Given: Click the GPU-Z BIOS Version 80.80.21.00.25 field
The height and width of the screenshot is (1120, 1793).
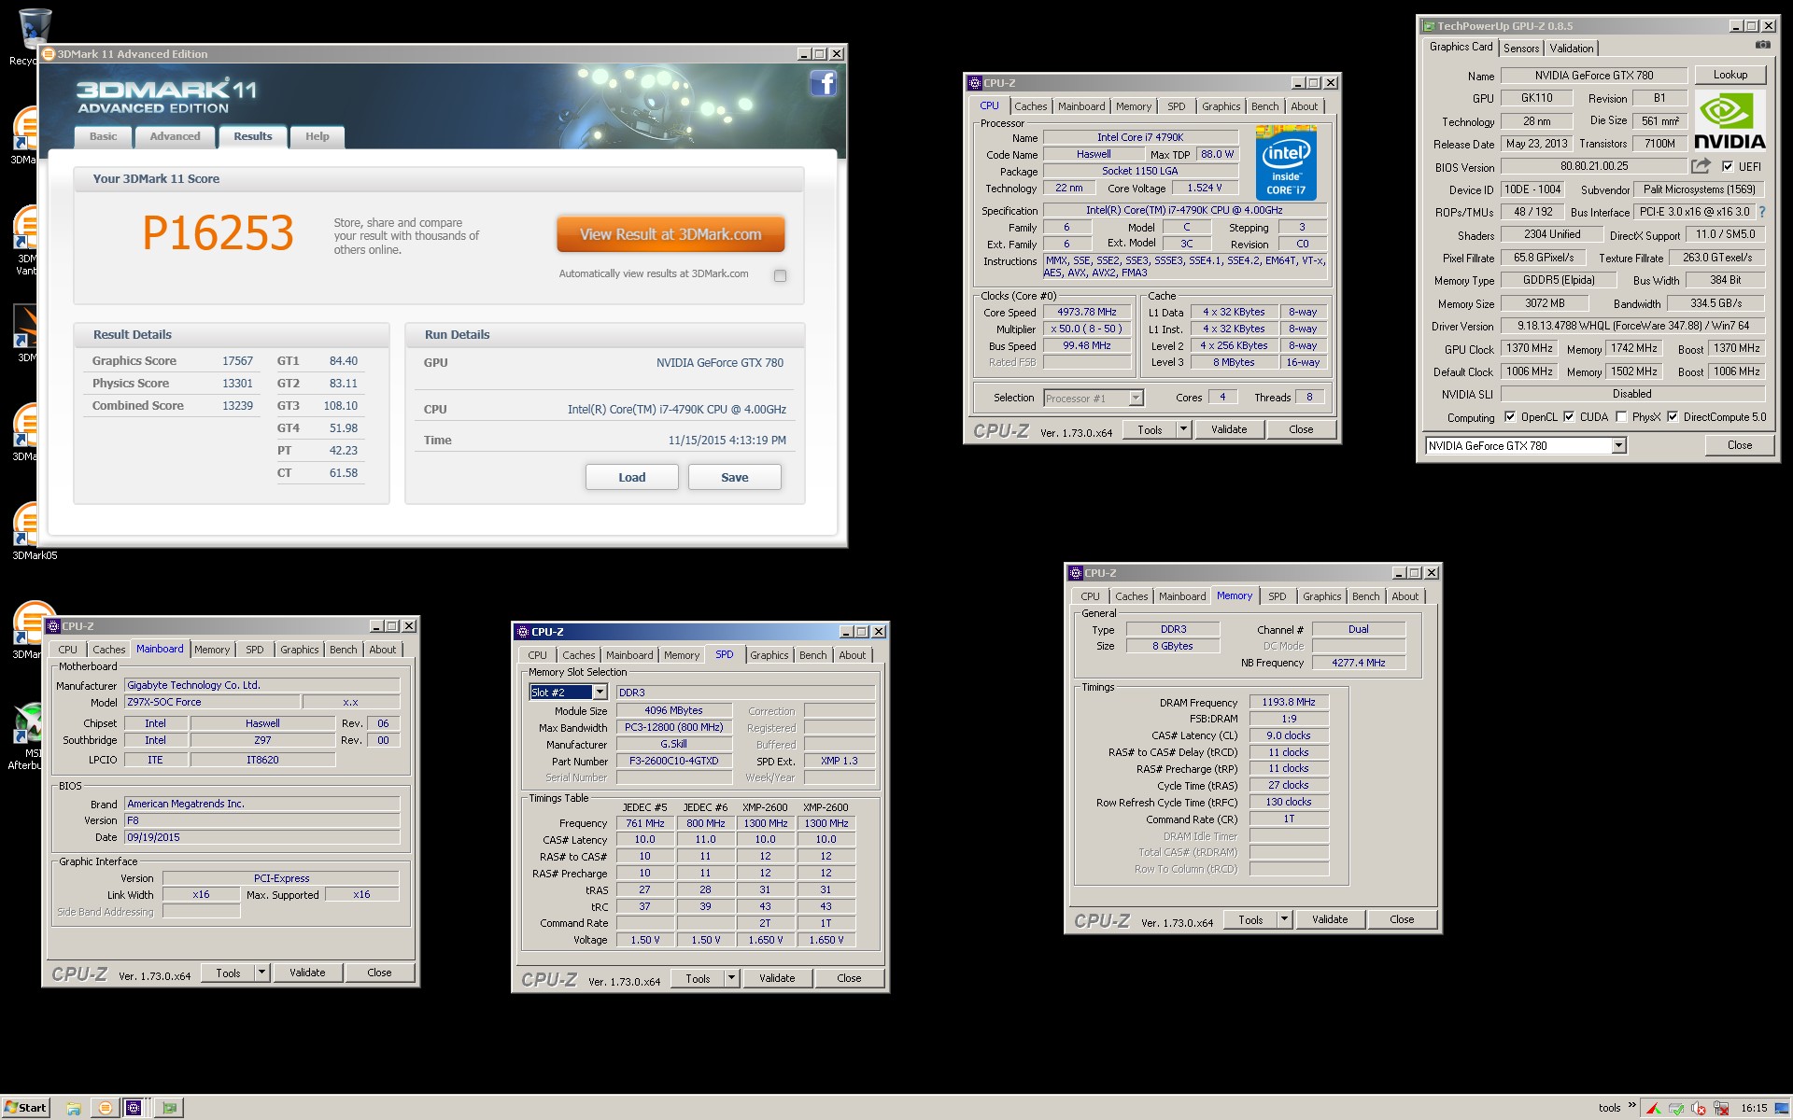Looking at the screenshot, I should 1594,166.
